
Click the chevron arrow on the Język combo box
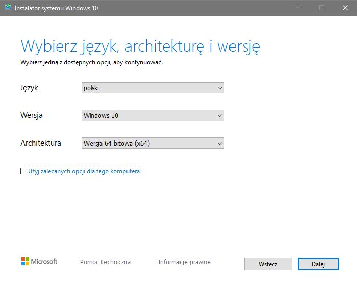[x=219, y=88]
